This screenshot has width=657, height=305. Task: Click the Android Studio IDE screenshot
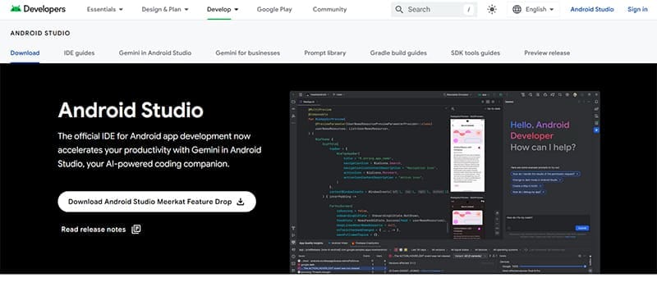pyautogui.click(x=444, y=182)
